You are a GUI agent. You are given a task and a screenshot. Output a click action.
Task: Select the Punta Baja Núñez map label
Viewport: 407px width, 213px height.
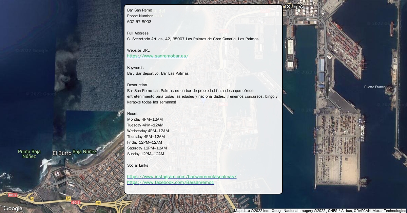(29, 154)
